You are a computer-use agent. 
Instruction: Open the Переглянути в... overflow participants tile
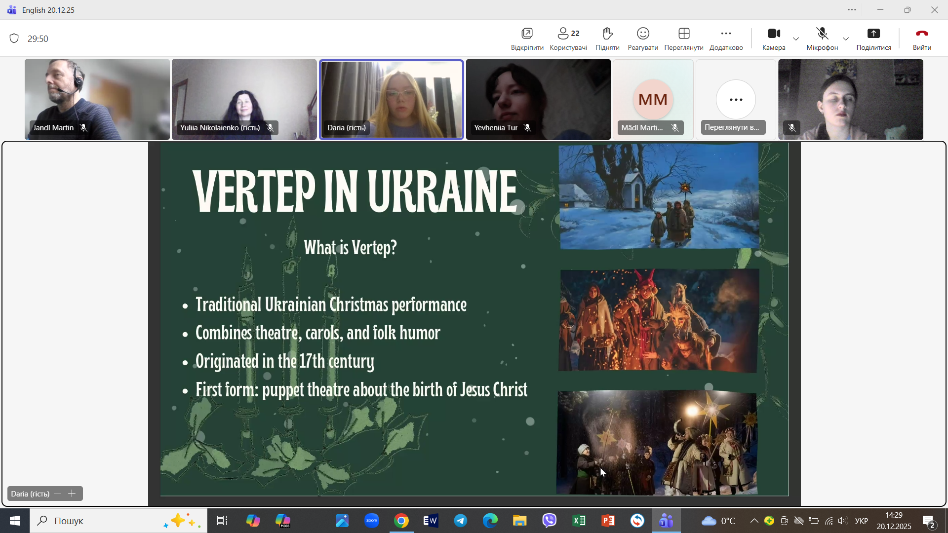click(x=736, y=100)
